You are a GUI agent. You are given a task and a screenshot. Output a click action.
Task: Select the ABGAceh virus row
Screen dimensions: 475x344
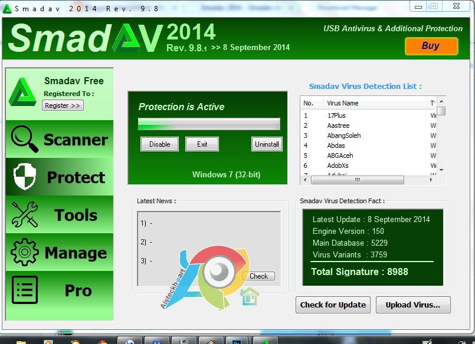[369, 156]
